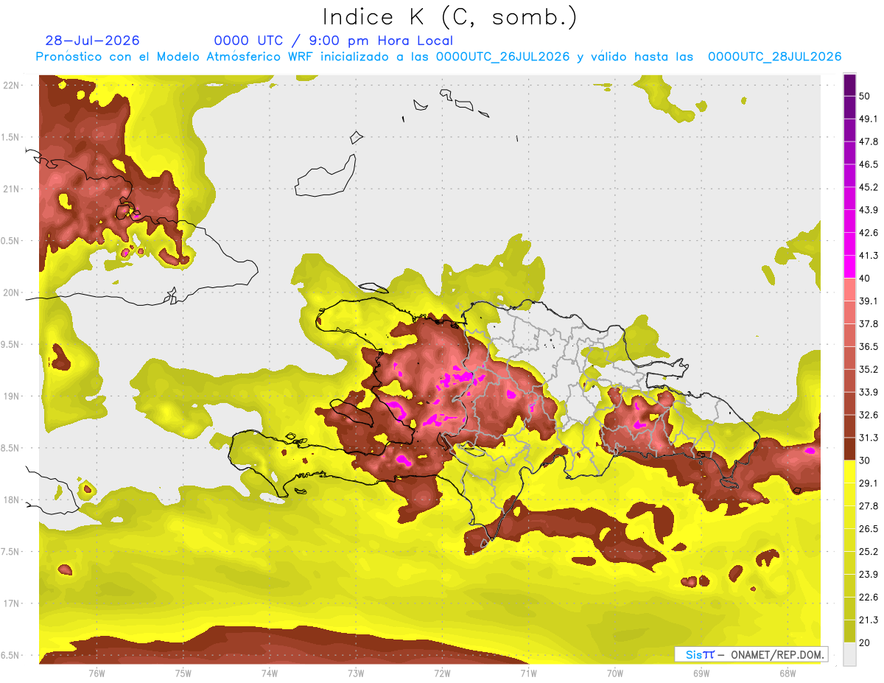
Task: Click the gray swatch below 20 on colorbar
Action: point(850,654)
